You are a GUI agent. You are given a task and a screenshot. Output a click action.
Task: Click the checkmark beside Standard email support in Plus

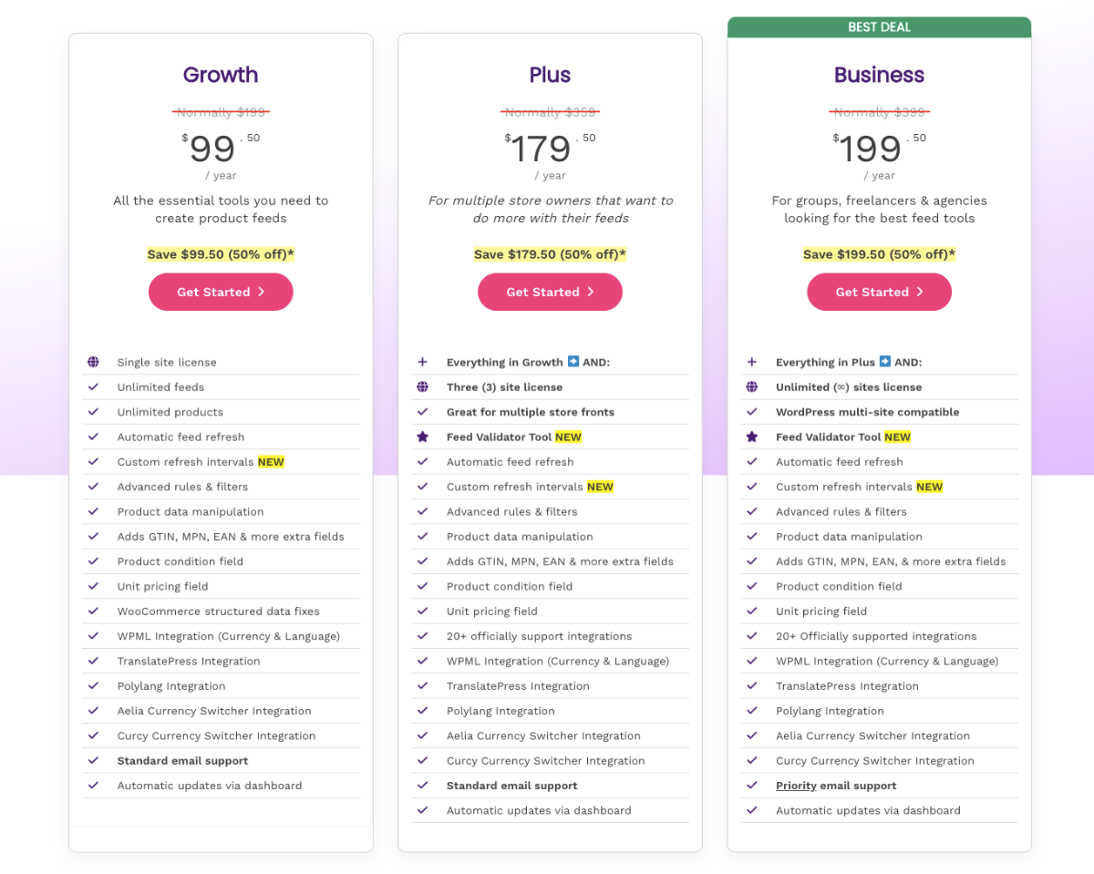[422, 786]
